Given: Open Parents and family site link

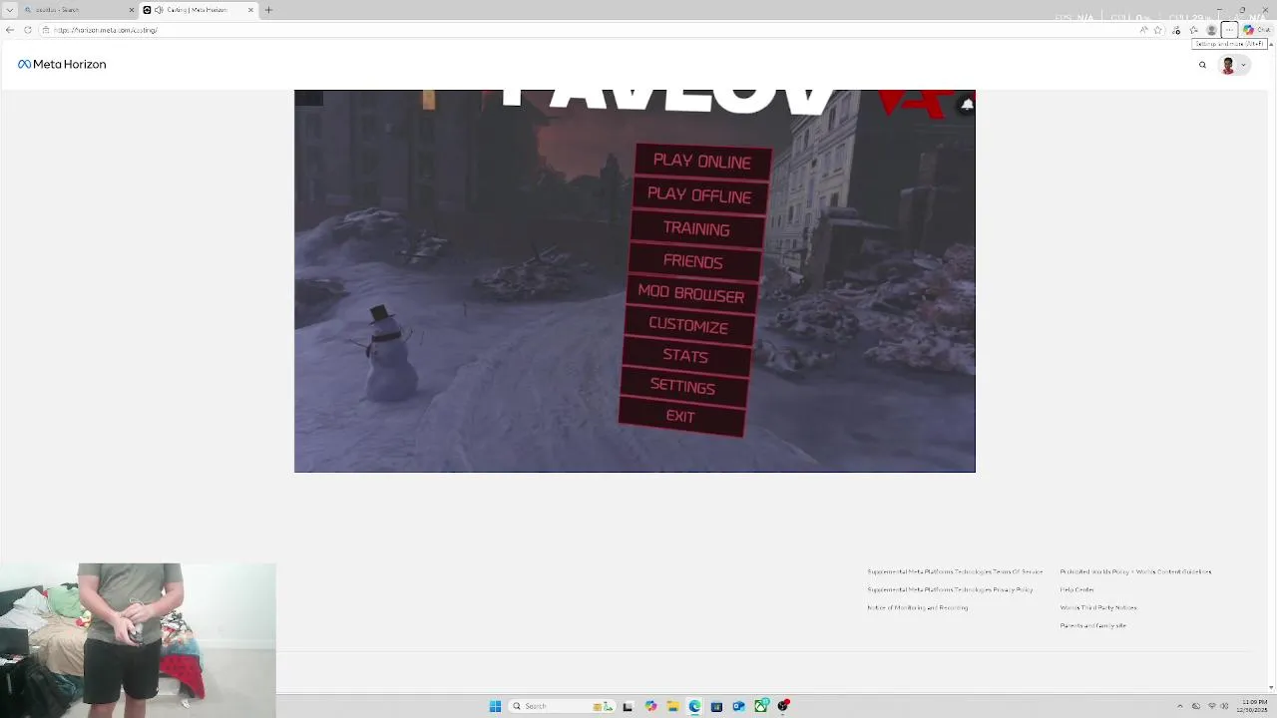Looking at the screenshot, I should (x=1092, y=625).
